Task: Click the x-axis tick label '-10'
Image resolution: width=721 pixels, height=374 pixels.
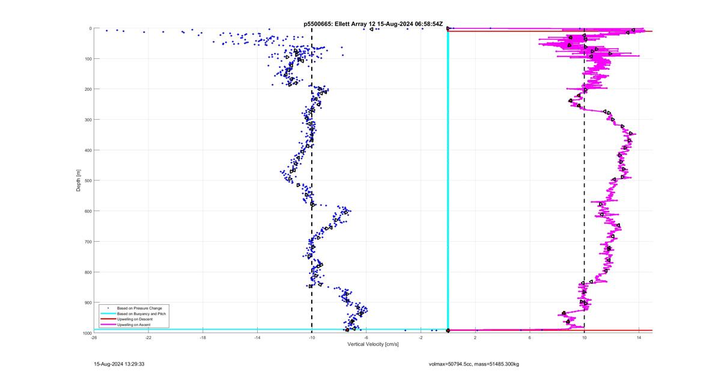Action: (312, 338)
